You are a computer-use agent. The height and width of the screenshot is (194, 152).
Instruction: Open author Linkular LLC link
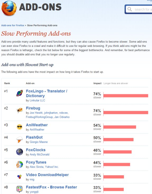coord(37,100)
